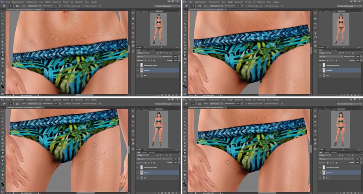
Task: Open the brush preset picker in the top-left window
Action: [11, 6]
